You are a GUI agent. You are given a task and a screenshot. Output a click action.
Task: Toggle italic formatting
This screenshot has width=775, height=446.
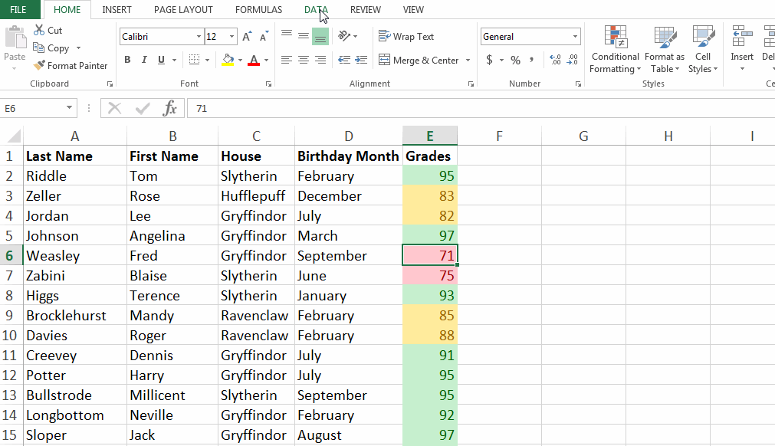[144, 60]
